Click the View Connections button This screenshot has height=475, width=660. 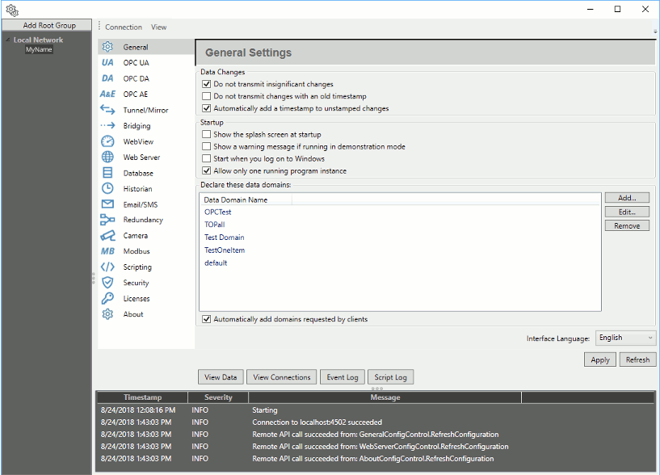tap(282, 377)
